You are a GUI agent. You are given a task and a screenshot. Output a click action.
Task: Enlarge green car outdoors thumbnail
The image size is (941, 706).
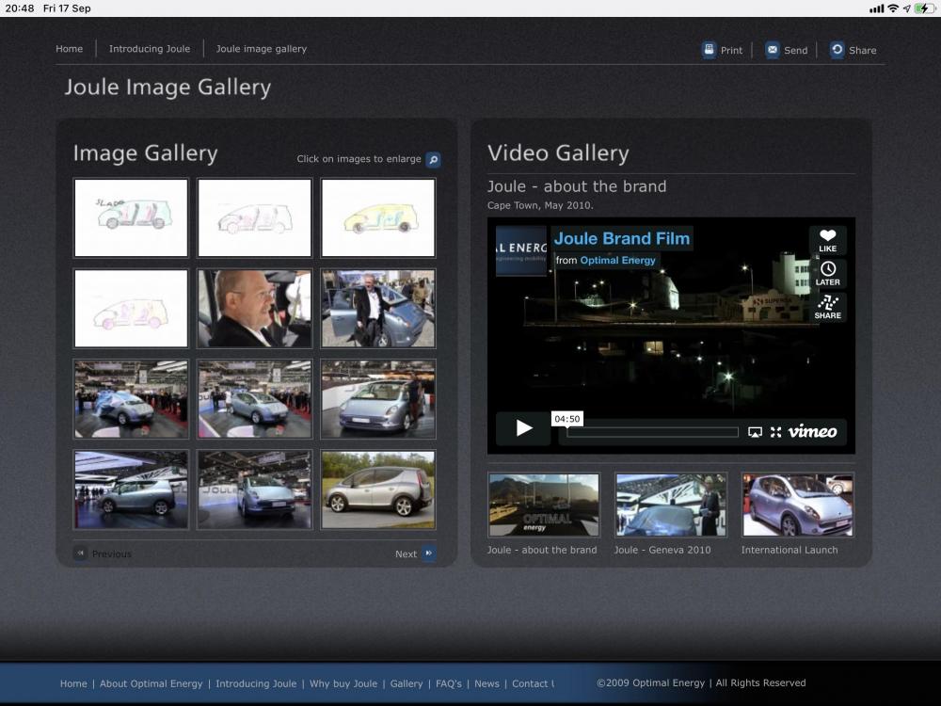pos(378,489)
